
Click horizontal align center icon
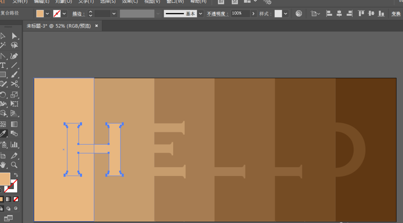coord(339,14)
